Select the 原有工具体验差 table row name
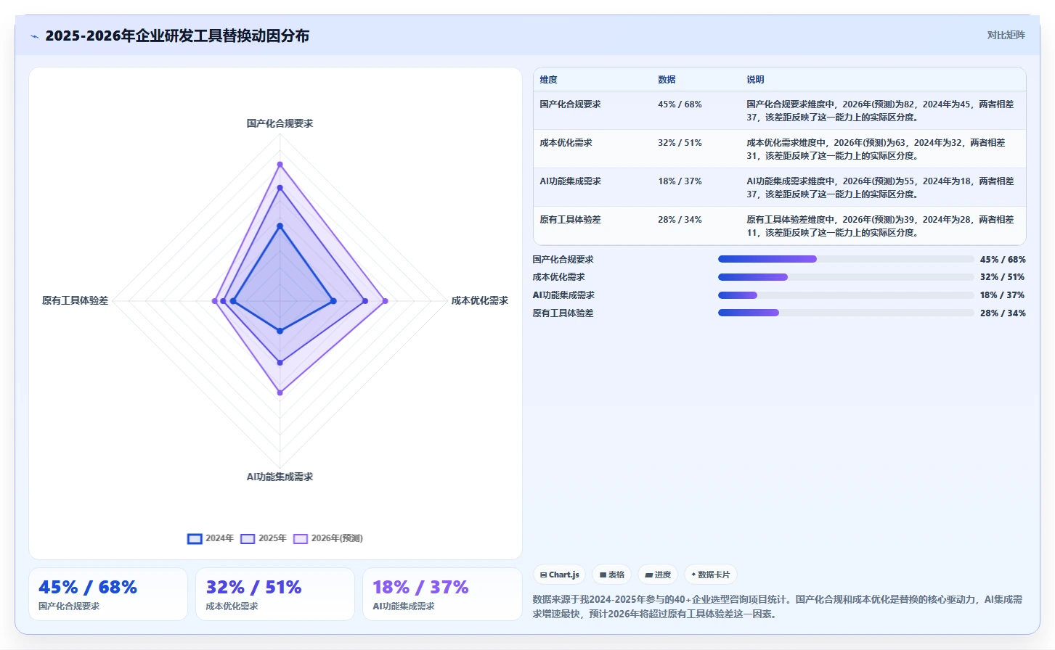The height and width of the screenshot is (650, 1055). click(570, 220)
